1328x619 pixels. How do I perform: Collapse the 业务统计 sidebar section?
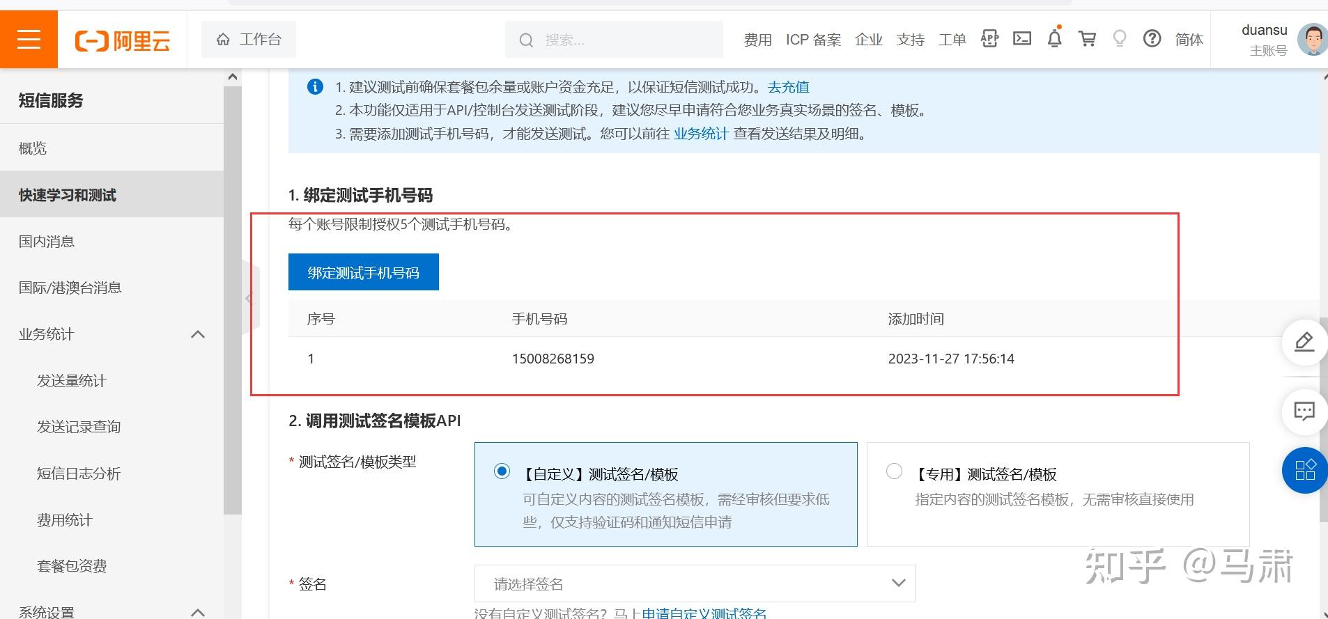198,334
